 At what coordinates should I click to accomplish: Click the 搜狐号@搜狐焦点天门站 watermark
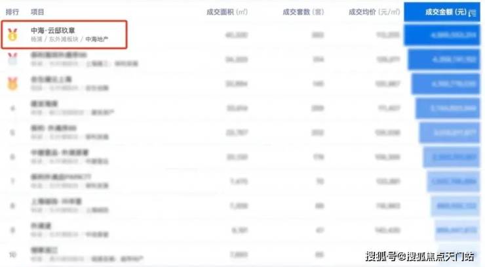click(419, 256)
